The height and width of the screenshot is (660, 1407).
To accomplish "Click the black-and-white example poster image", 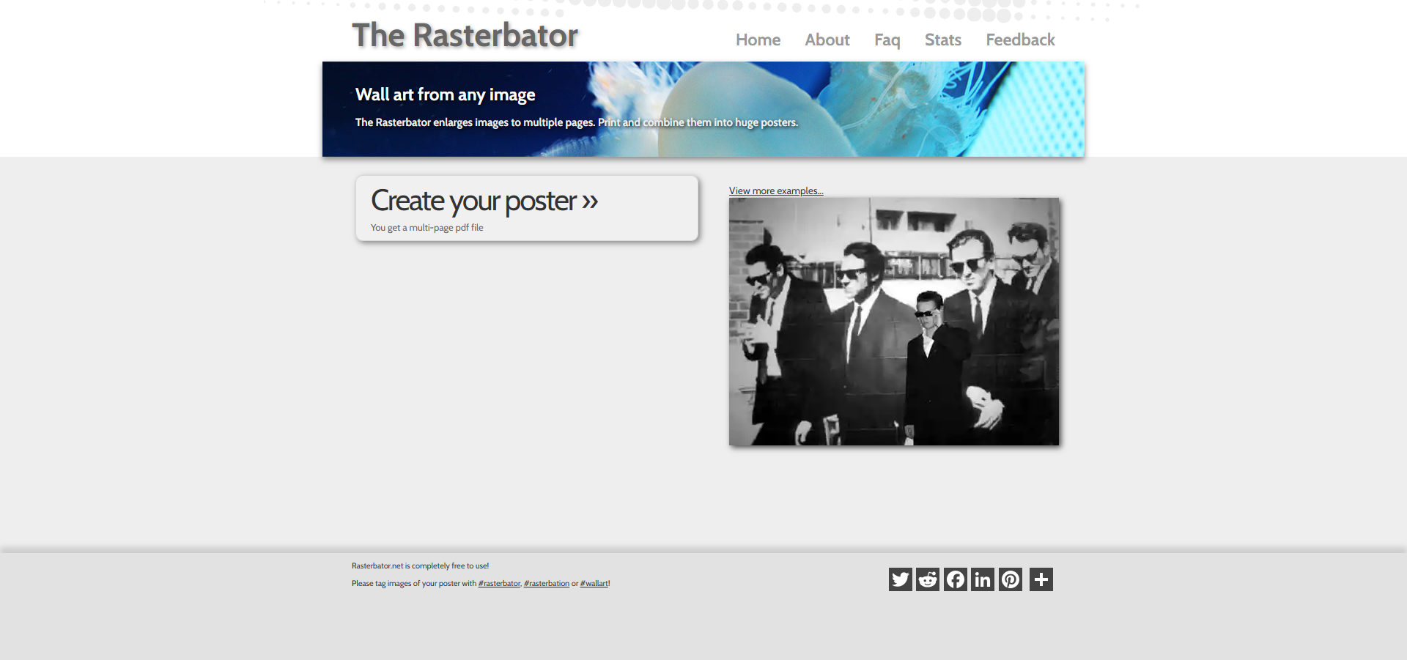I will (x=893, y=322).
